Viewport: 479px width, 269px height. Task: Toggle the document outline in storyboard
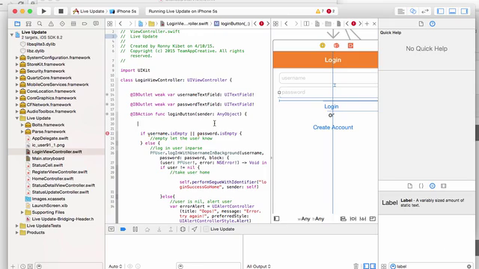click(276, 219)
